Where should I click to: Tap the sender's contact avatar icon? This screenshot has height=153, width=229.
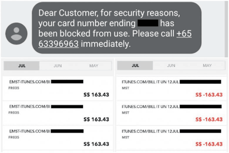point(16,34)
